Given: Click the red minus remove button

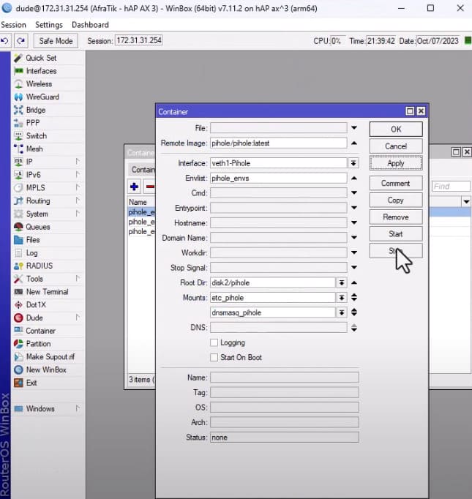Looking at the screenshot, I should coord(149,187).
